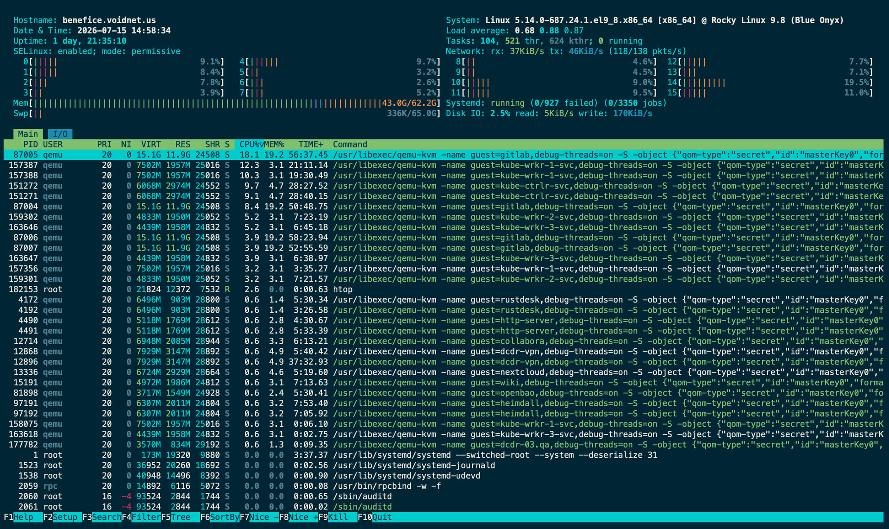Click the Disk IO meter line
Image resolution: width=889 pixels, height=529 pixels.
click(x=549, y=113)
